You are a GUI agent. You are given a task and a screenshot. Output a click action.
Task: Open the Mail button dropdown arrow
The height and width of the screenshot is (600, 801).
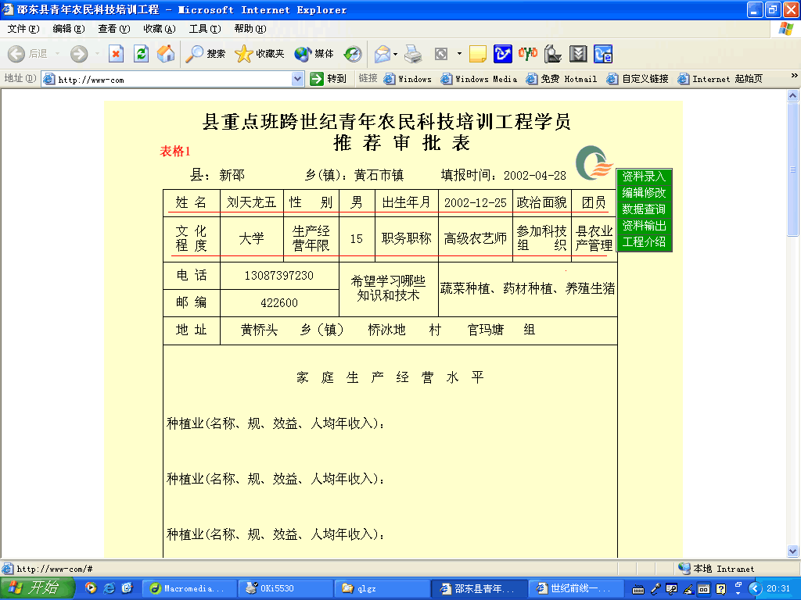[x=396, y=54]
